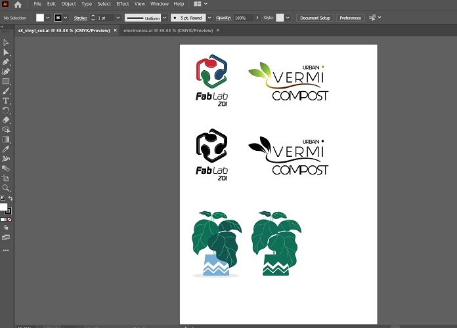457x328 pixels.
Task: Select the Artboard tool
Action: click(x=5, y=178)
